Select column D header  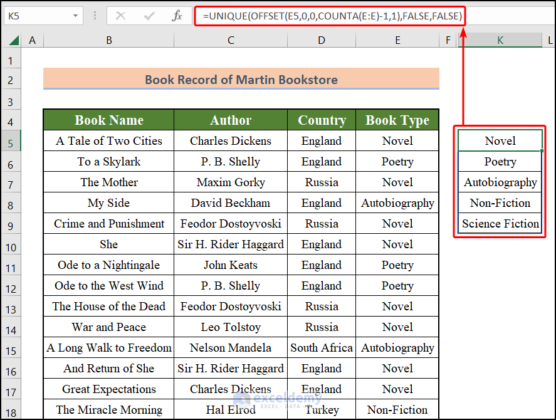click(x=322, y=40)
